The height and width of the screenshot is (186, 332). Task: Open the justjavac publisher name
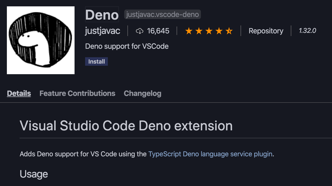pyautogui.click(x=103, y=31)
